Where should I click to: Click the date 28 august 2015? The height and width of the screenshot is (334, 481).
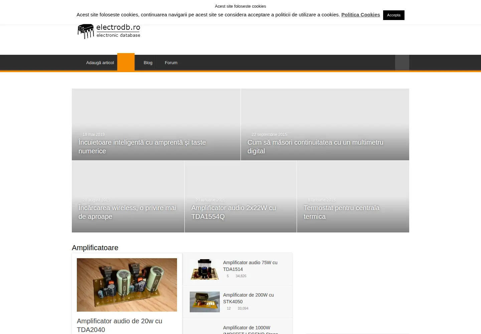[x=96, y=200]
